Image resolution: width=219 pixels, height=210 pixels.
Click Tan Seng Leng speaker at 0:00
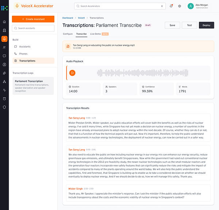click(x=77, y=118)
